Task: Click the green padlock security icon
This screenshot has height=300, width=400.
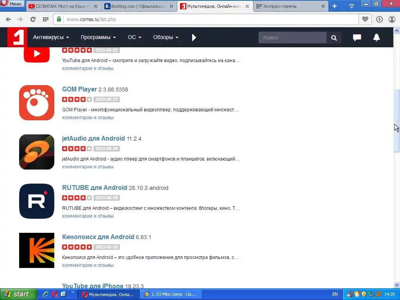Action: point(59,19)
